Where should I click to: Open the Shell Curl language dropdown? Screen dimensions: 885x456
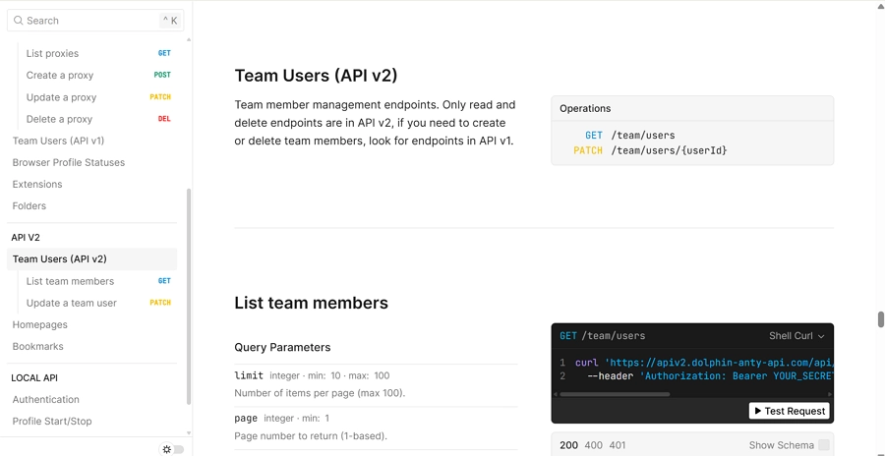(x=796, y=336)
